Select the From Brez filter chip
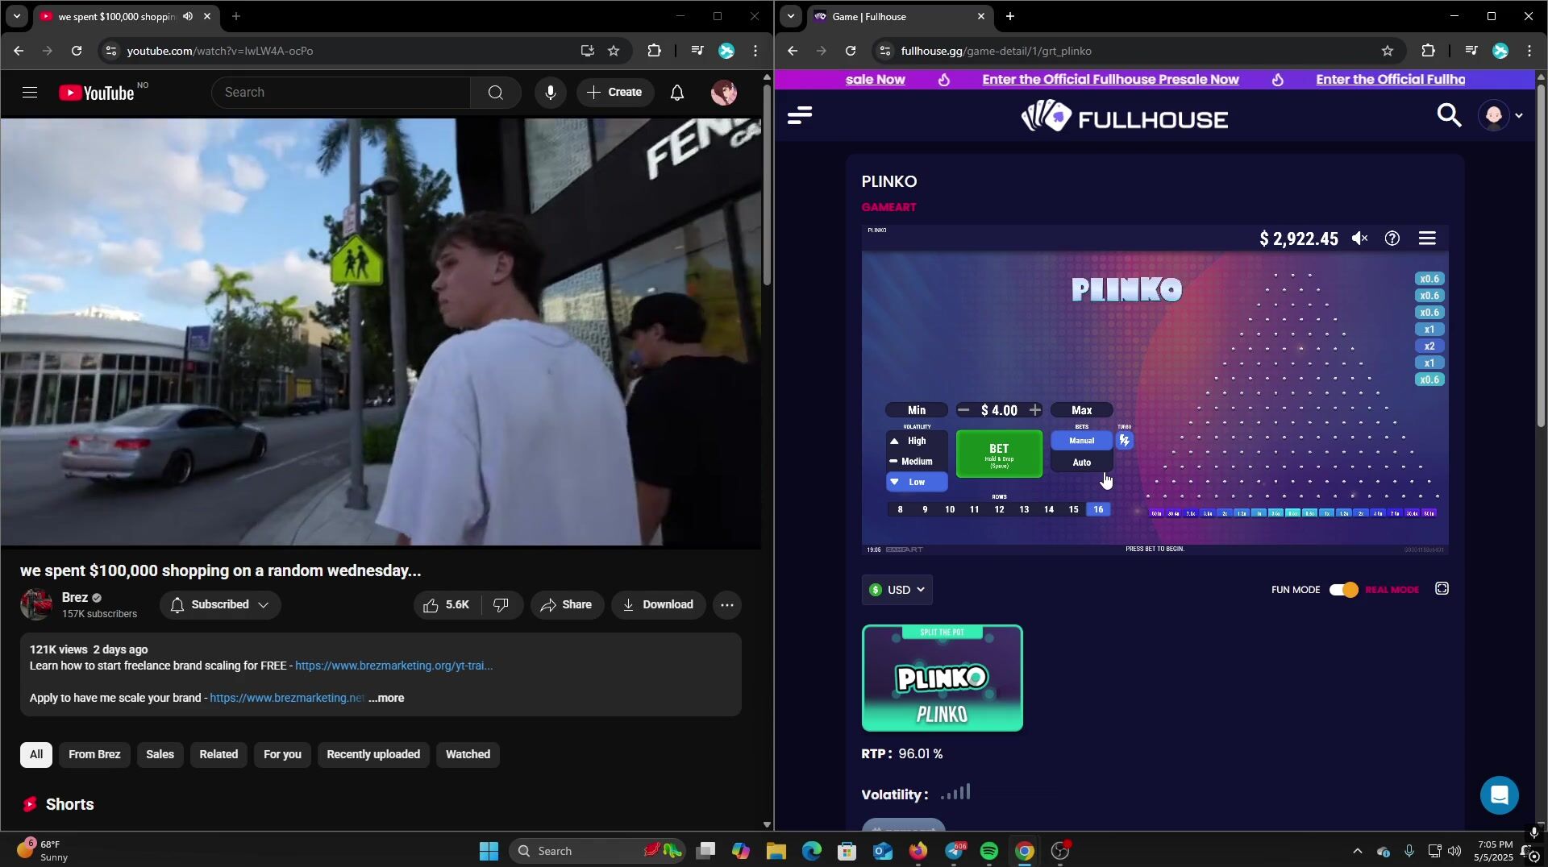1548x867 pixels. [x=94, y=755]
